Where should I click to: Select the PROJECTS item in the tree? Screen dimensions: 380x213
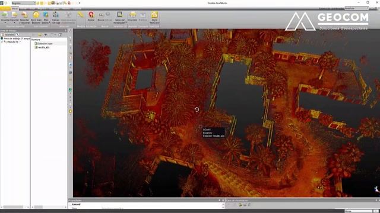[x=12, y=42]
